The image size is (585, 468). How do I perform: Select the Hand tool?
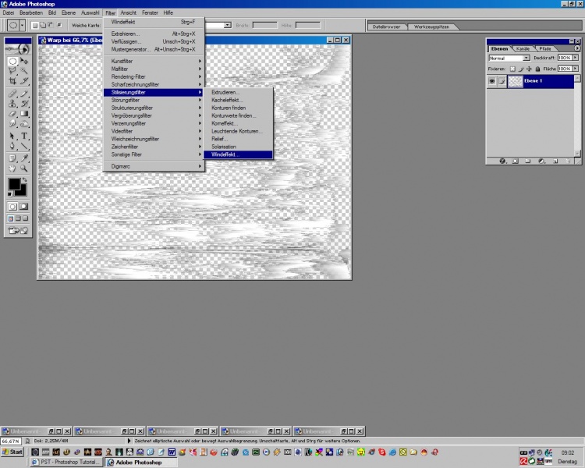click(12, 168)
